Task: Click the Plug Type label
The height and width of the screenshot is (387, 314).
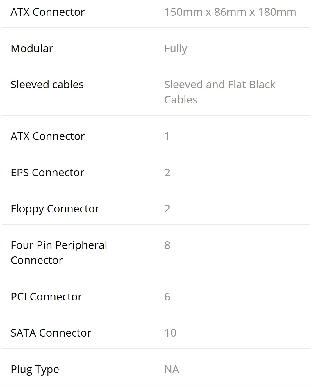Action: [x=35, y=369]
